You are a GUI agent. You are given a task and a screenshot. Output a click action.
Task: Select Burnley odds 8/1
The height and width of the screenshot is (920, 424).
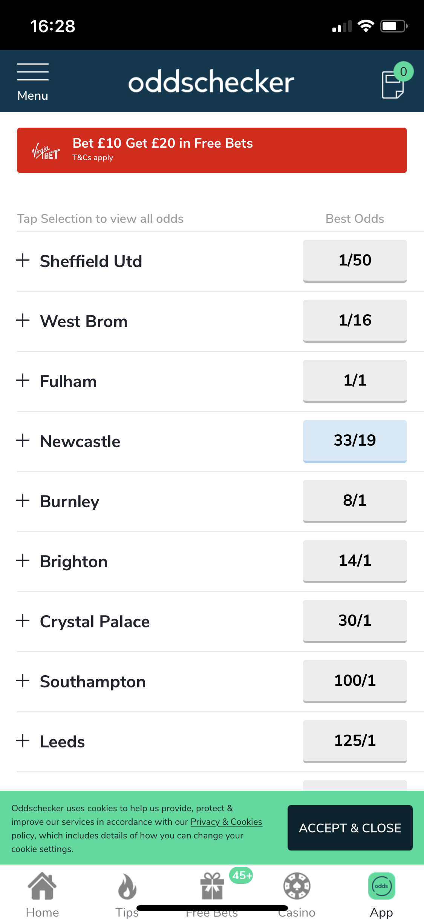click(355, 501)
